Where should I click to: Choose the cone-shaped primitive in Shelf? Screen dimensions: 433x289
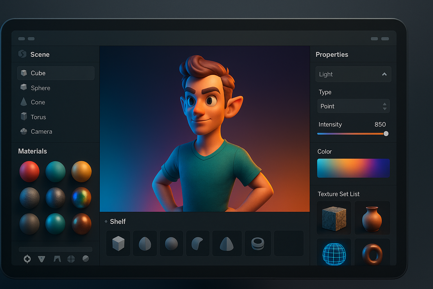pyautogui.click(x=227, y=243)
